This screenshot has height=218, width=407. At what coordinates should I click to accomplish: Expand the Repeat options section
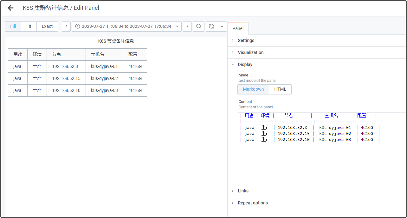point(253,203)
